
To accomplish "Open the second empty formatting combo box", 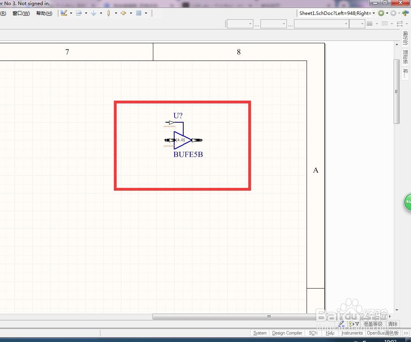I will coord(273,24).
